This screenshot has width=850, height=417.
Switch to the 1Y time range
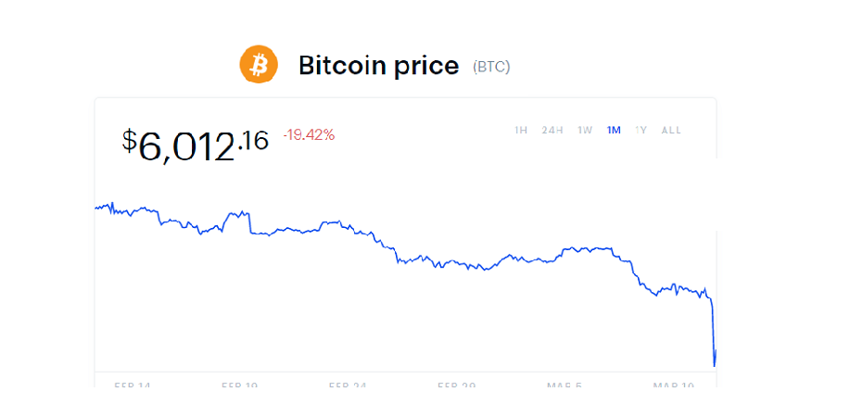click(x=641, y=131)
